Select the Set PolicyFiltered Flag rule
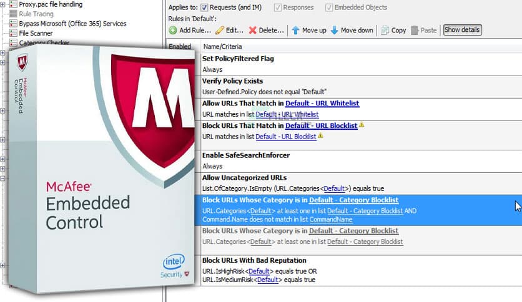The width and height of the screenshot is (522, 302). tap(362, 64)
